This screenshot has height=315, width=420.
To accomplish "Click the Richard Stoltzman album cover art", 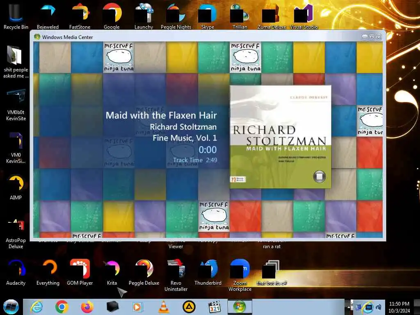I will (x=281, y=137).
